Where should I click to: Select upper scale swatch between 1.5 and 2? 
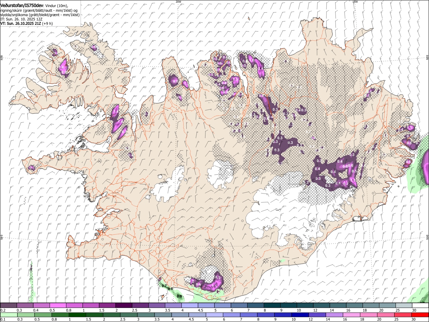tap(107, 306)
